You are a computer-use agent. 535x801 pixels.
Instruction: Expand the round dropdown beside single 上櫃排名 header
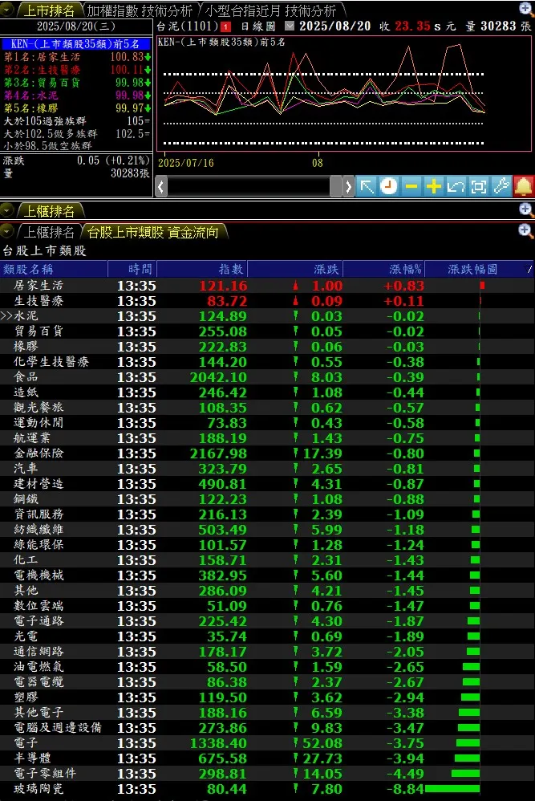[7, 210]
